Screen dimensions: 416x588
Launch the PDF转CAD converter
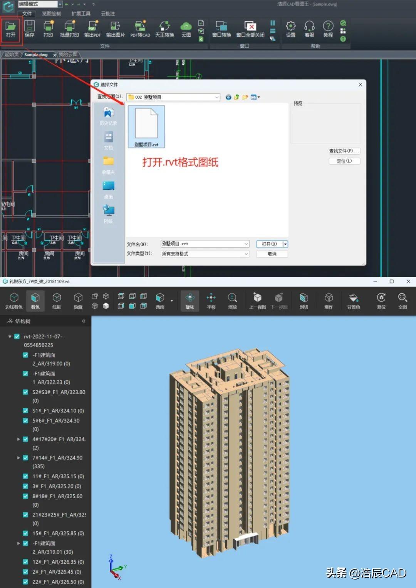[x=140, y=29]
